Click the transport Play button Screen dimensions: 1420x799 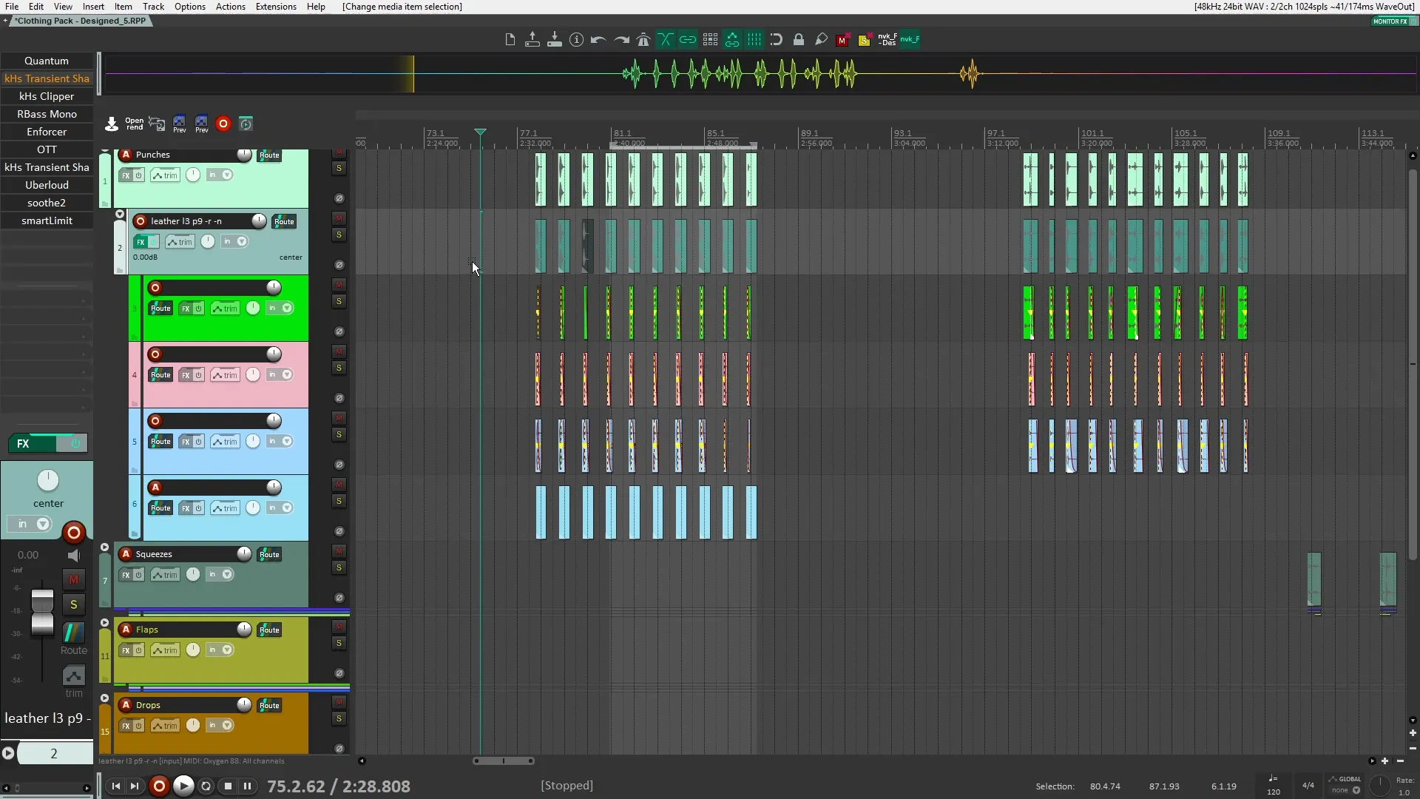click(183, 786)
